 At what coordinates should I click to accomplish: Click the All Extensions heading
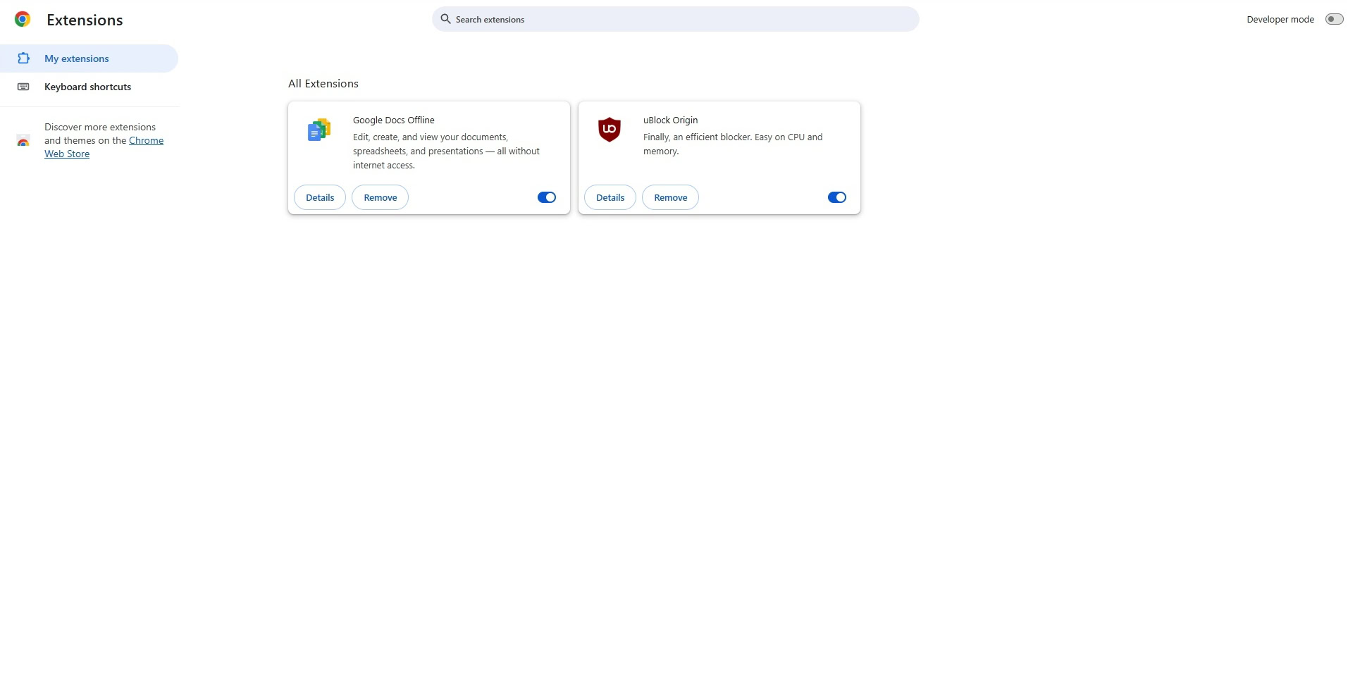tap(323, 83)
